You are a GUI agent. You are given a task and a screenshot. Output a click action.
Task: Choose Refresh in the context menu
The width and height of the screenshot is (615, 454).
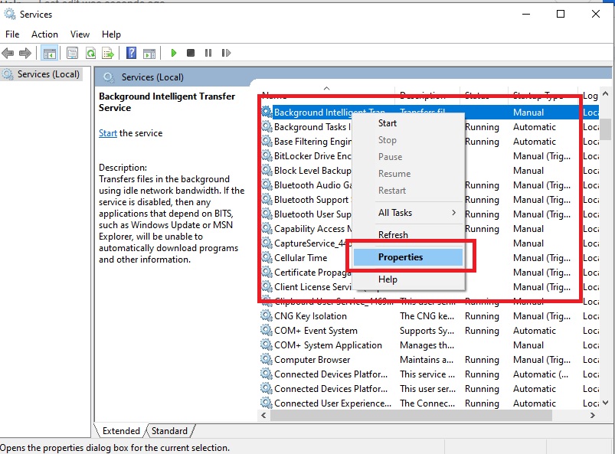[x=408, y=235]
